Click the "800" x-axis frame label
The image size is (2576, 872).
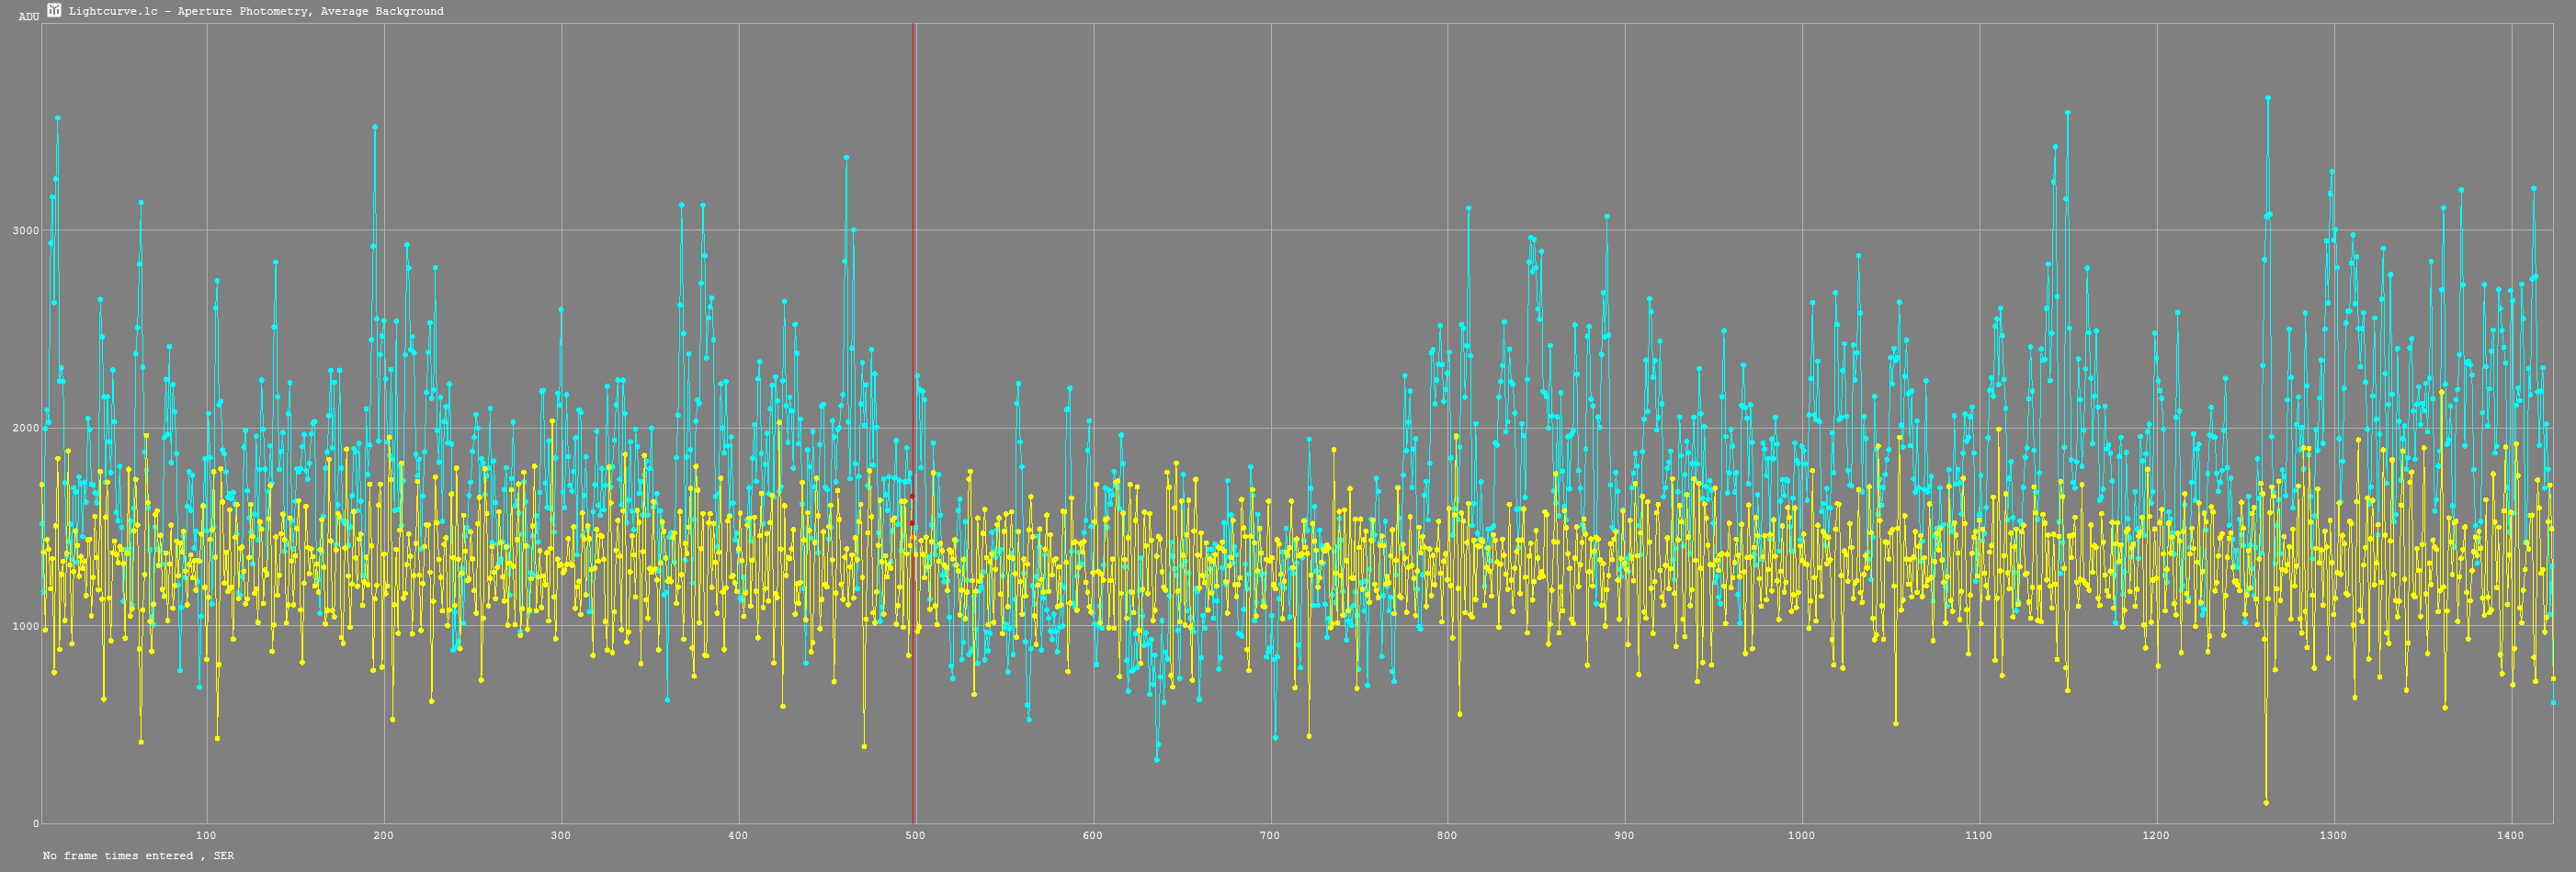1447,835
